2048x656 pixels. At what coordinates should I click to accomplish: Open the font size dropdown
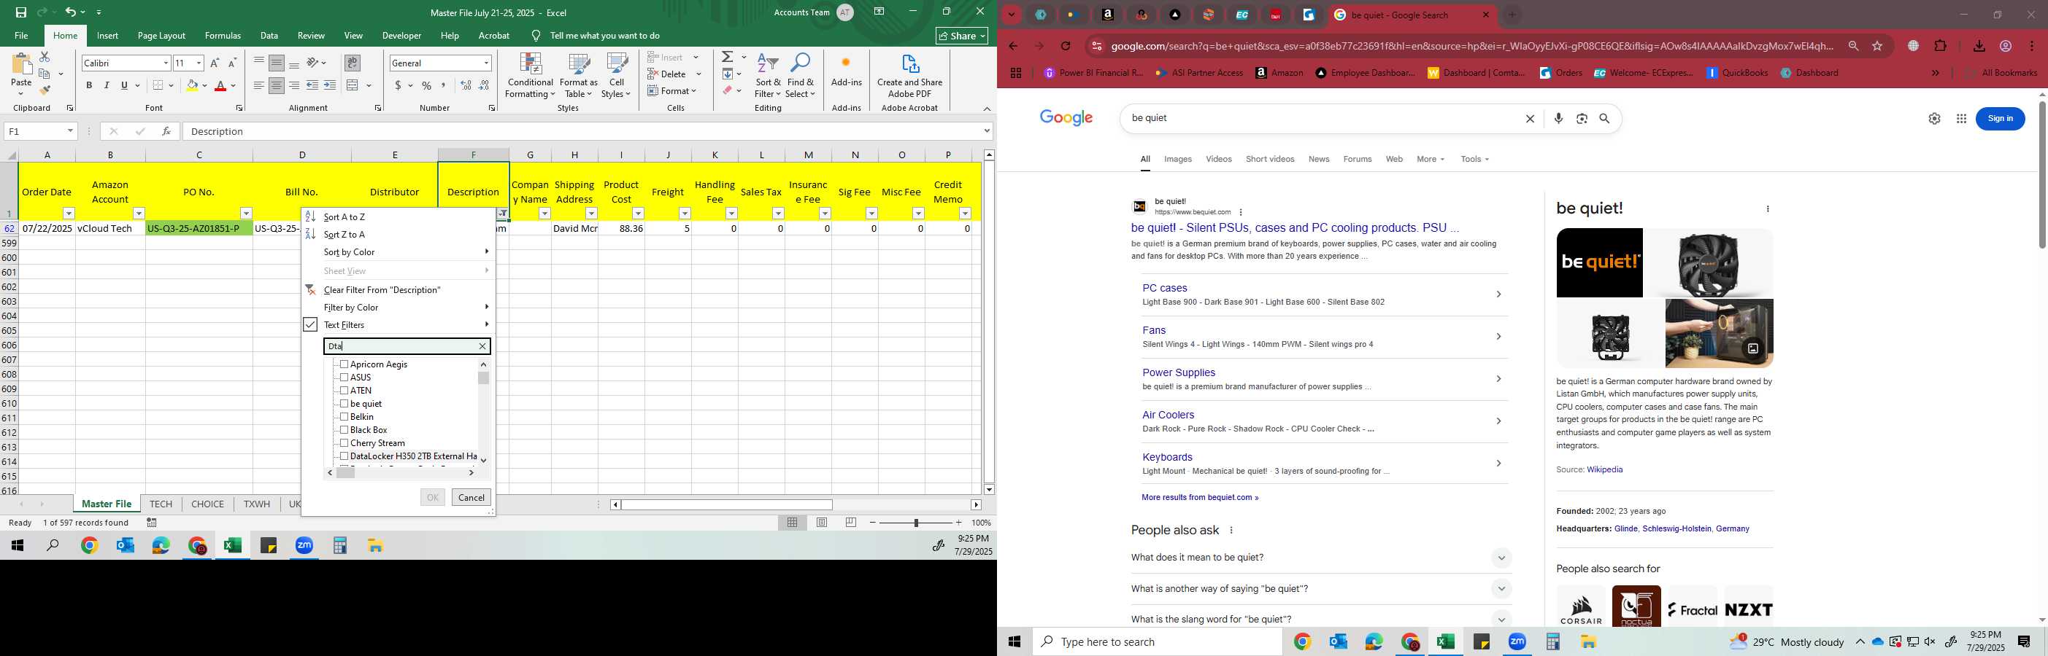(x=199, y=63)
